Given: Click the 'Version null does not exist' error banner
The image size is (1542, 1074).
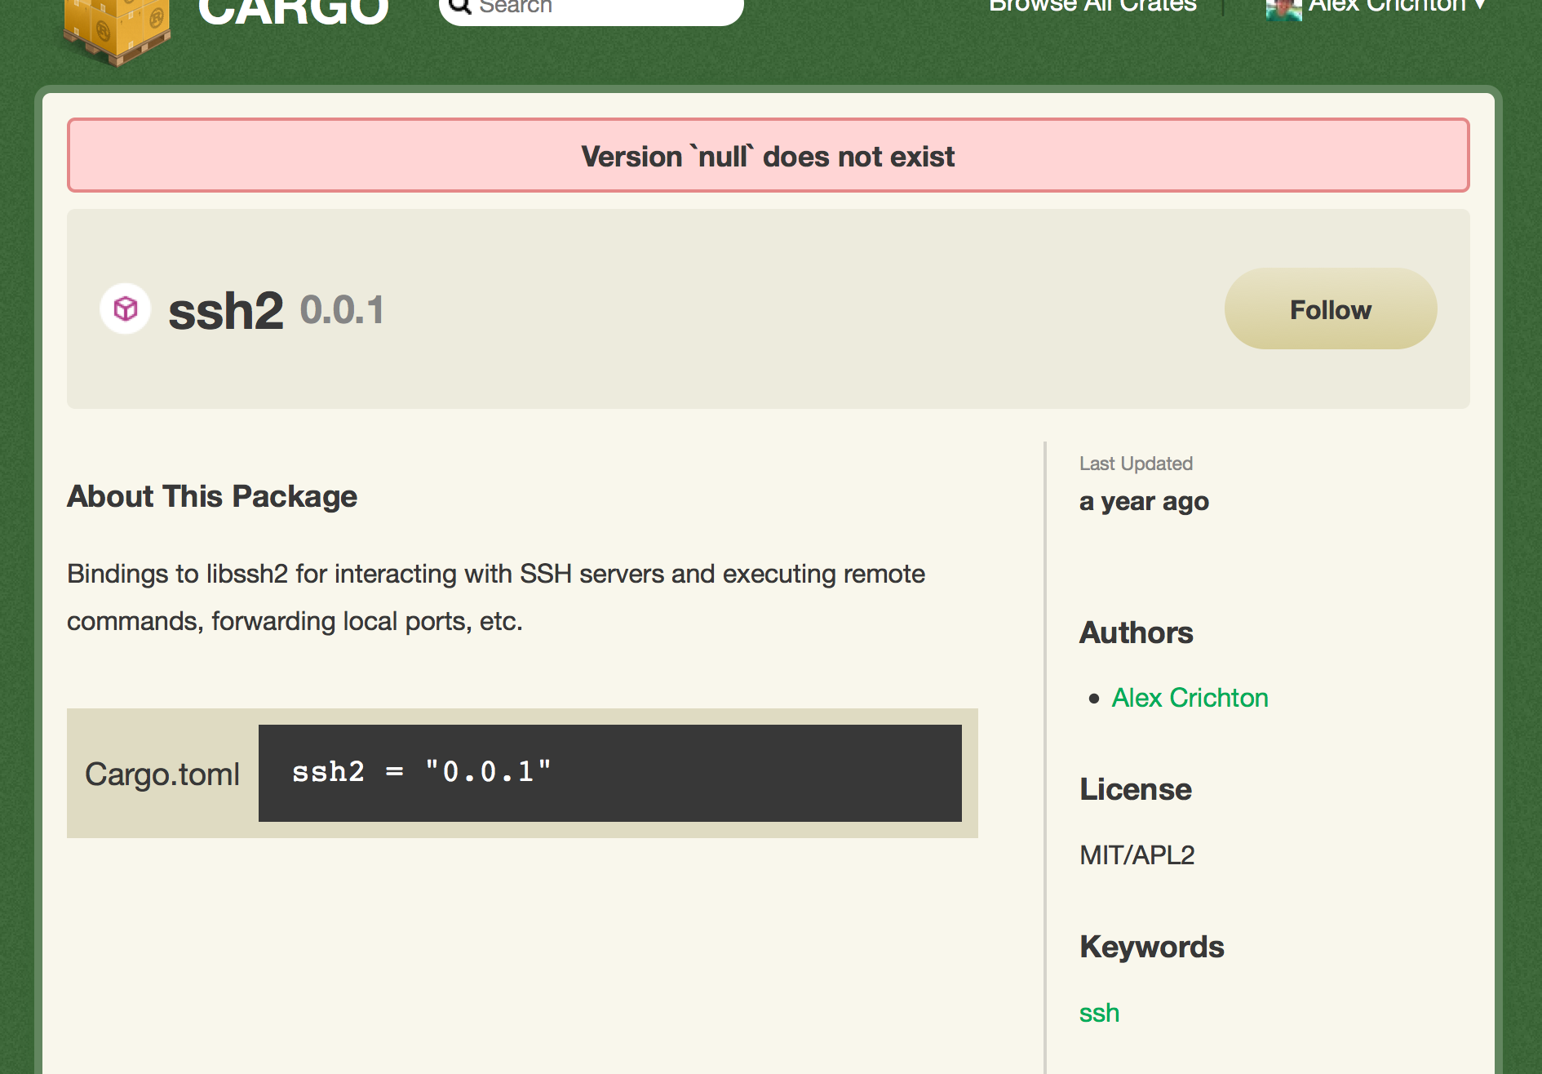Looking at the screenshot, I should pos(769,155).
